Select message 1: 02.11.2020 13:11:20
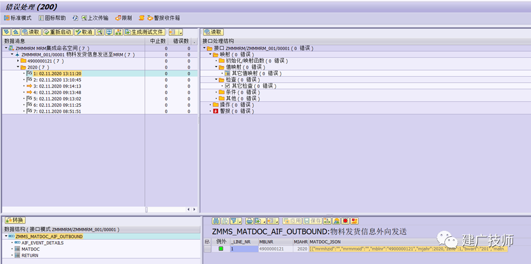The width and height of the screenshot is (531, 264). [x=57, y=73]
